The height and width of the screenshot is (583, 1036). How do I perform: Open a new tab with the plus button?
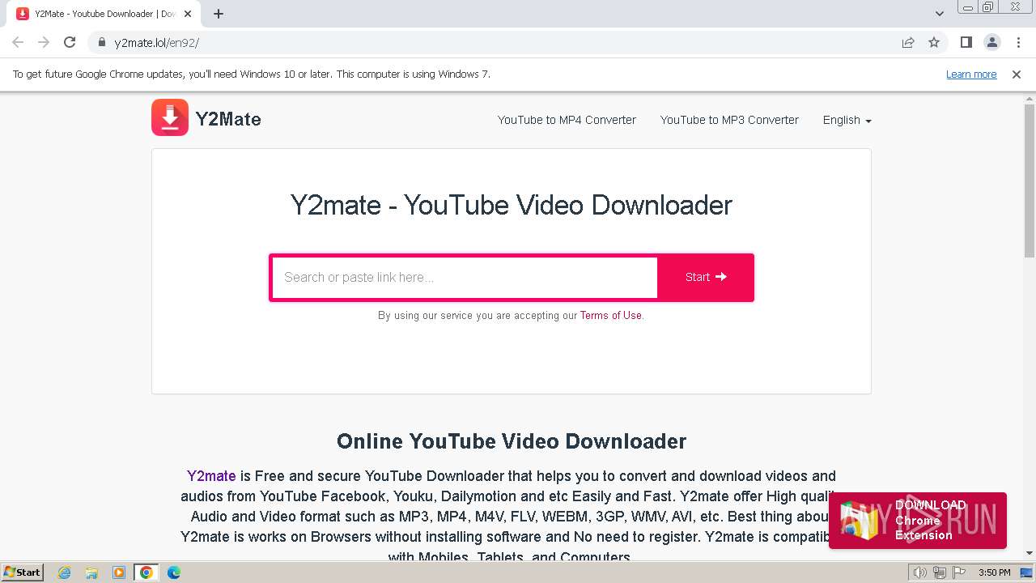pos(219,14)
